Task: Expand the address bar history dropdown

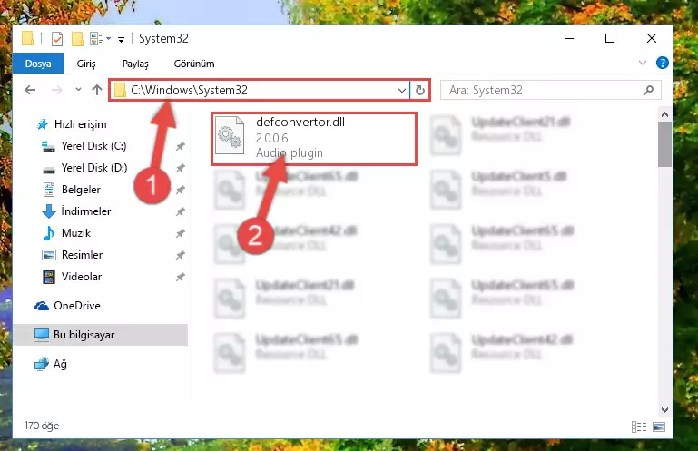Action: pos(401,91)
